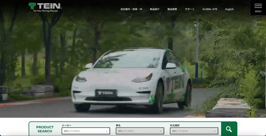Switch to the English site link
This screenshot has width=266, height=136.
tap(229, 9)
